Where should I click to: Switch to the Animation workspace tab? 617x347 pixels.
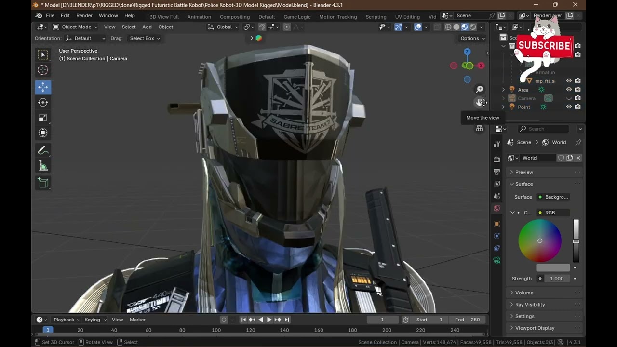pyautogui.click(x=199, y=17)
